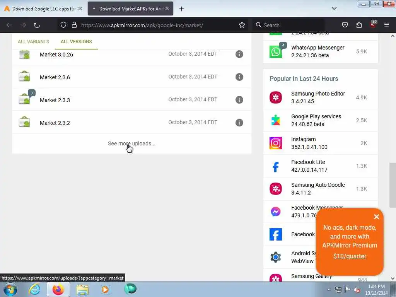The height and width of the screenshot is (297, 396).
Task: Open info for Market 2.3.2
Action: coord(239,123)
